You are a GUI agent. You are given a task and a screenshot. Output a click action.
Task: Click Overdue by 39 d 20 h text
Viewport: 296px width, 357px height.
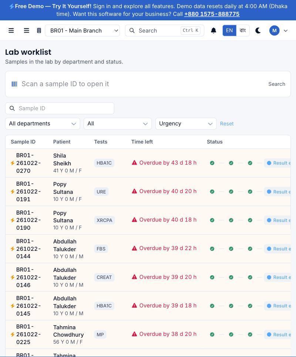pyautogui.click(x=168, y=277)
